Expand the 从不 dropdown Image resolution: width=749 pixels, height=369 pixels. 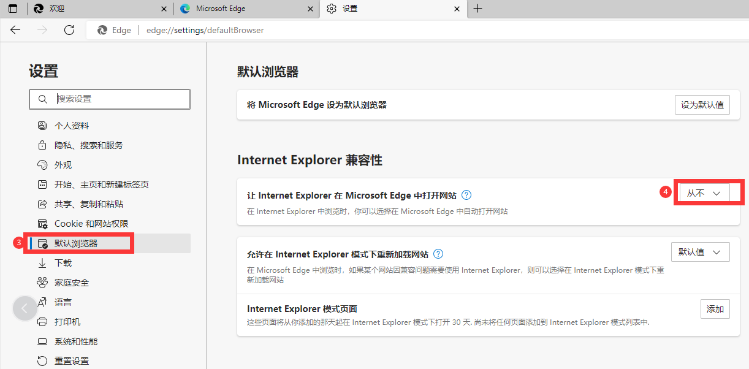(x=703, y=192)
